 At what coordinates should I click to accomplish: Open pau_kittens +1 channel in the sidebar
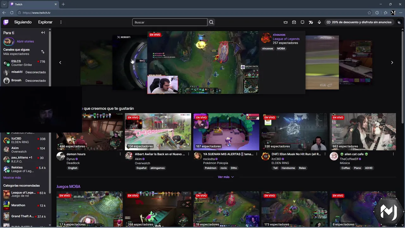pos(24,159)
